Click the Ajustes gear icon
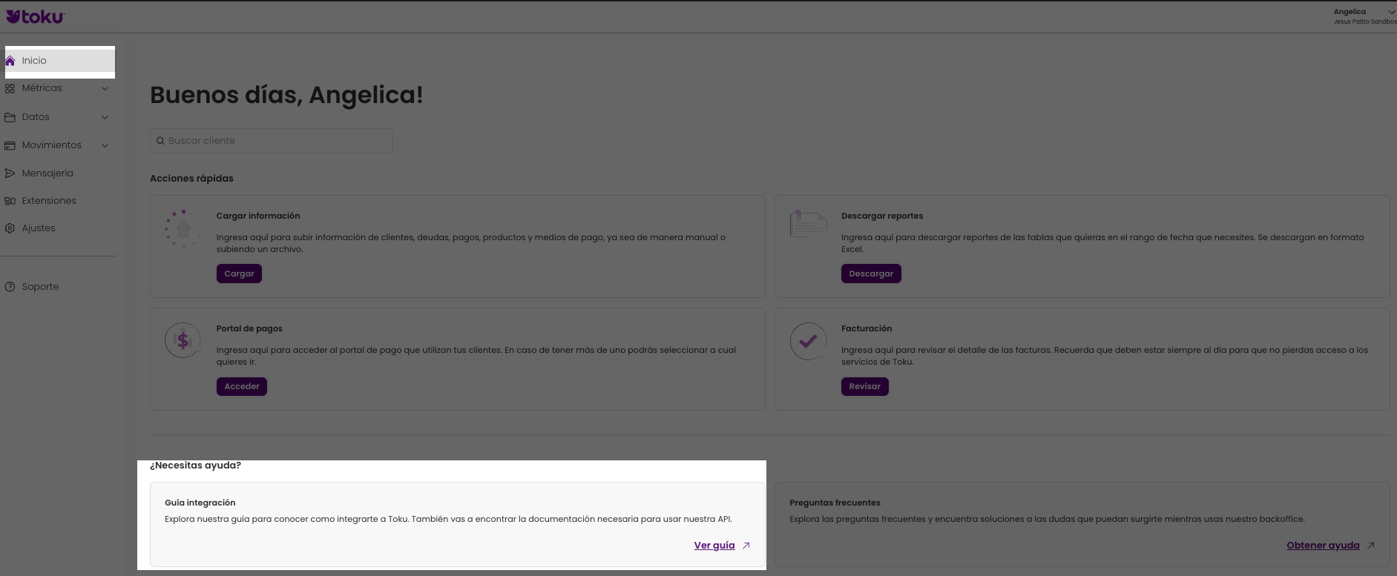 pyautogui.click(x=10, y=228)
